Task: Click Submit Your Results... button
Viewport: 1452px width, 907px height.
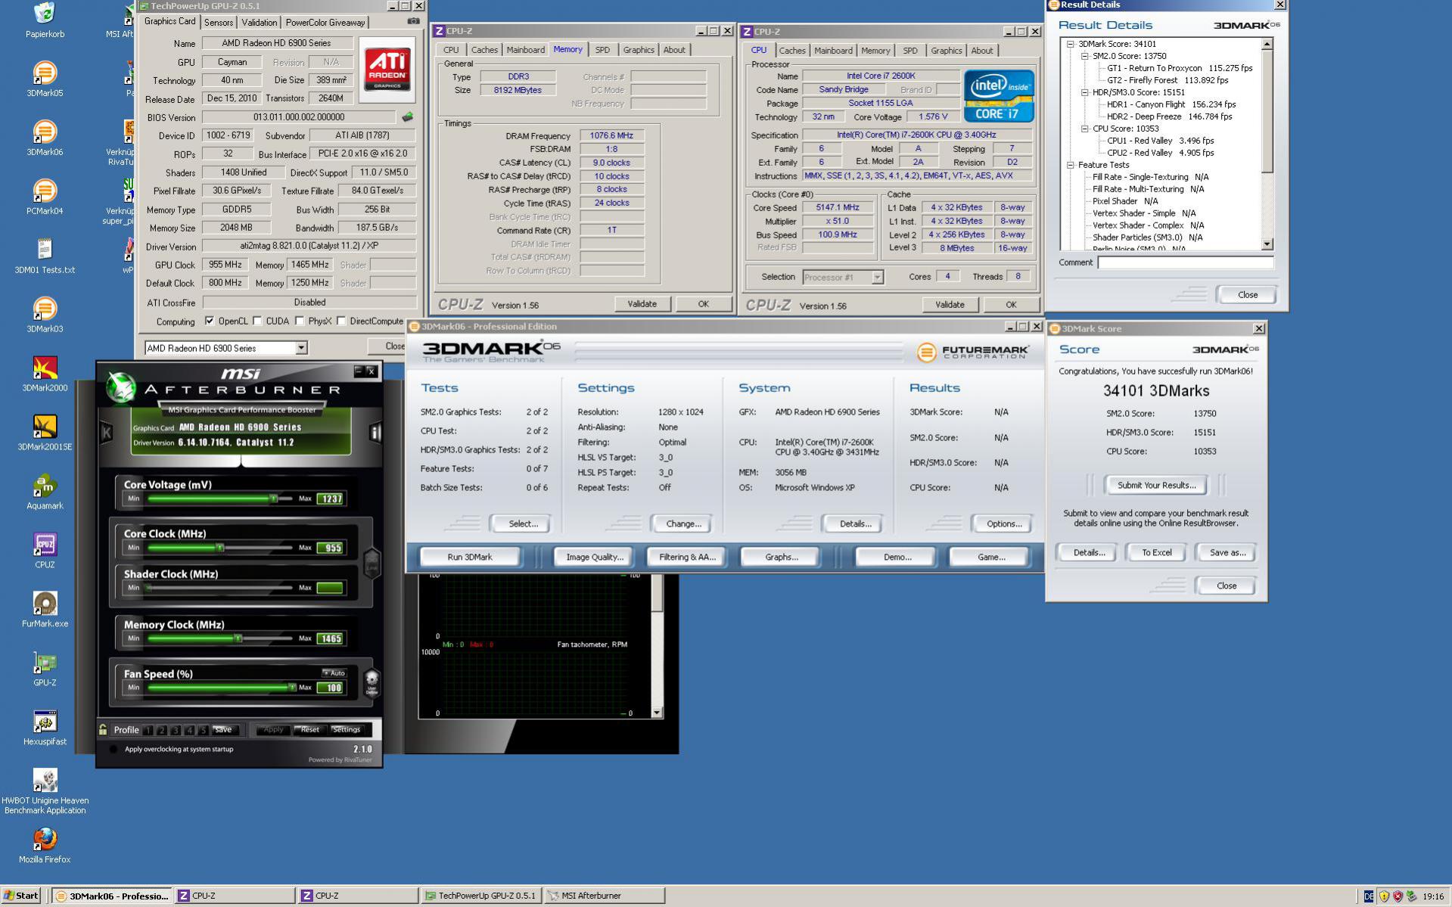Action: 1156,486
